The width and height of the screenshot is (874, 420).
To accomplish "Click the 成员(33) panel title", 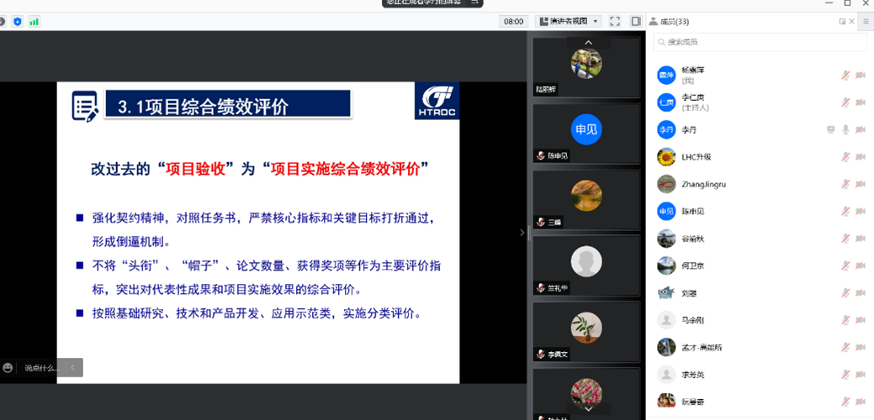I will (x=675, y=21).
